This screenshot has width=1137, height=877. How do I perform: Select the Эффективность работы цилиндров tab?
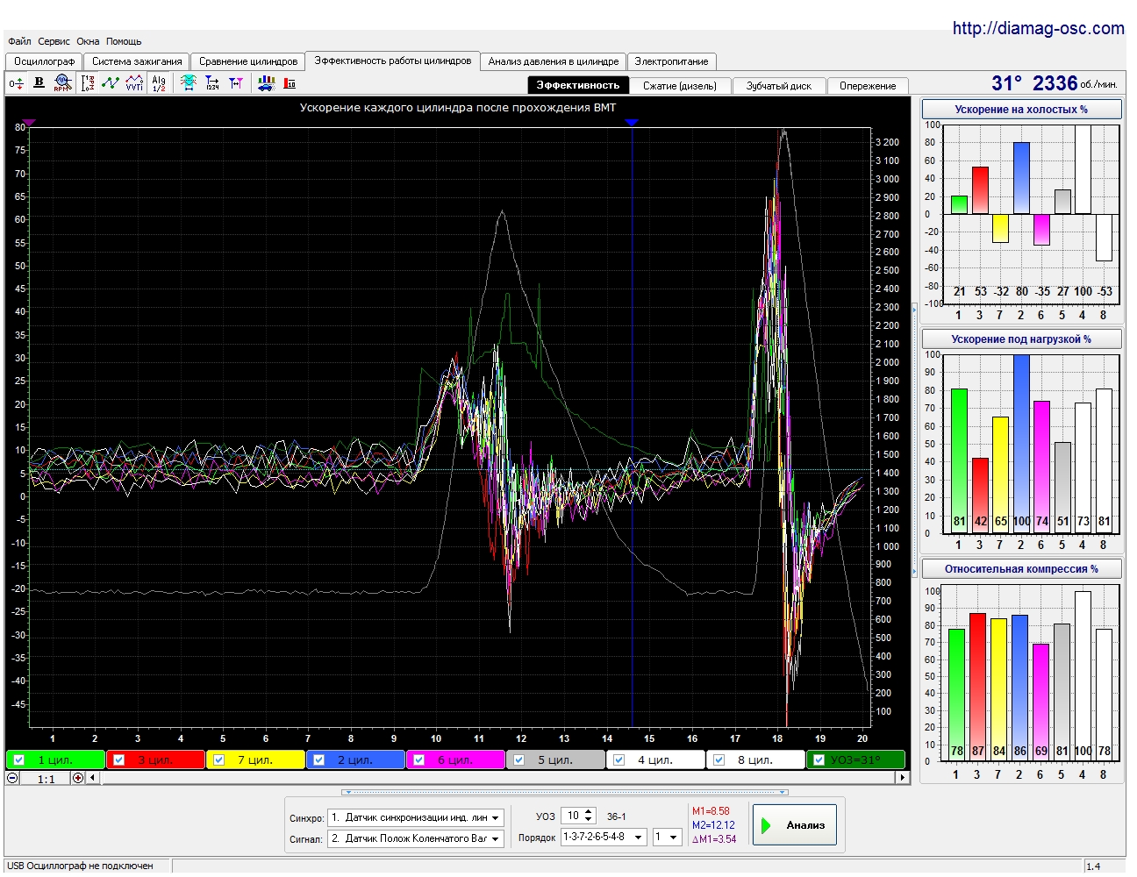(393, 61)
